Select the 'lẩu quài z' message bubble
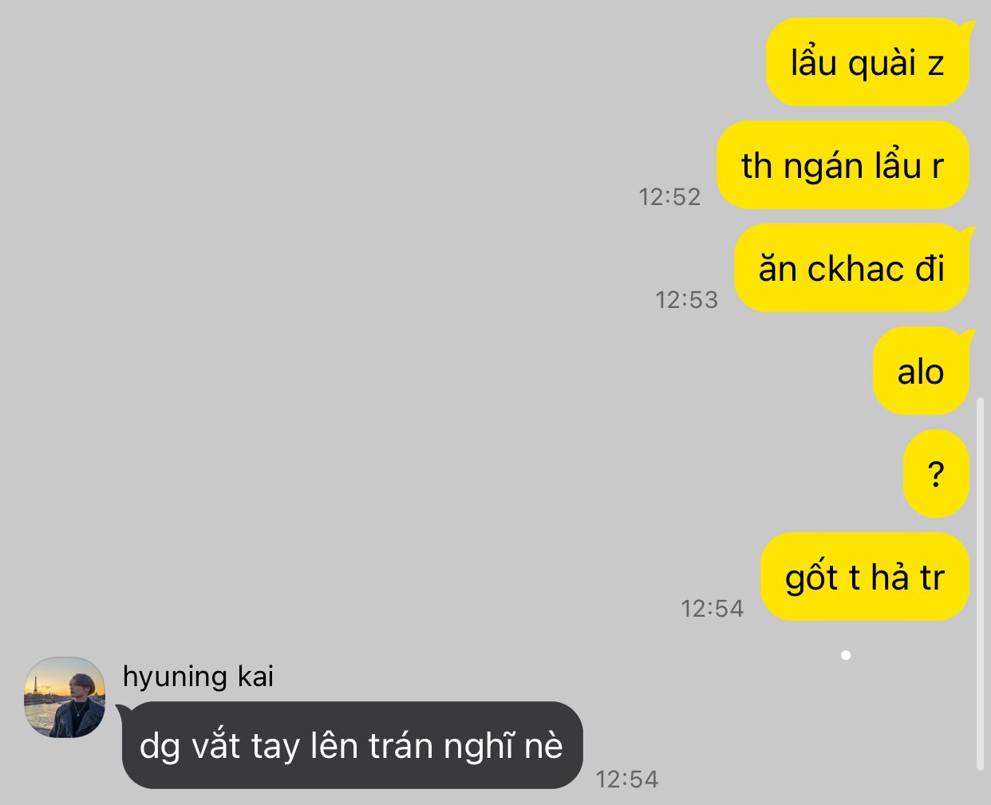The width and height of the screenshot is (991, 805). pos(868,62)
